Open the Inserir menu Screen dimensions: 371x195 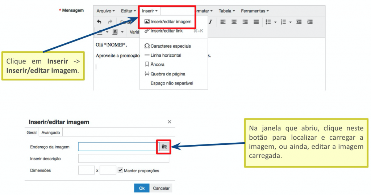150,11
